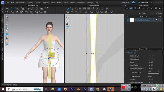This screenshot has width=164, height=92.
Task: Collapse the Object Browser panel arrow
Action: [125, 5]
